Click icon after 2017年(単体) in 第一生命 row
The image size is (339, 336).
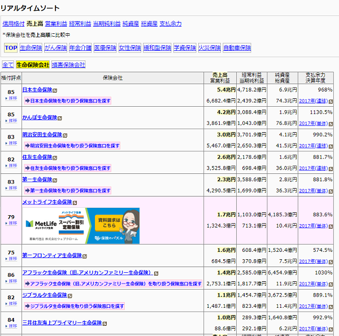tap(331, 191)
